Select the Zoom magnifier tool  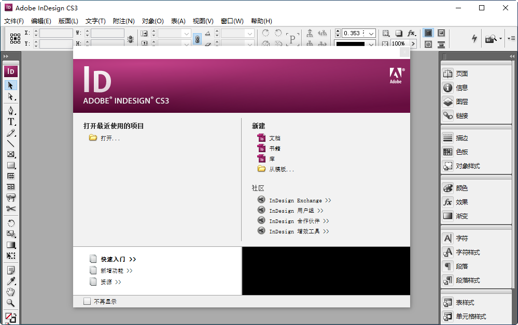10,303
